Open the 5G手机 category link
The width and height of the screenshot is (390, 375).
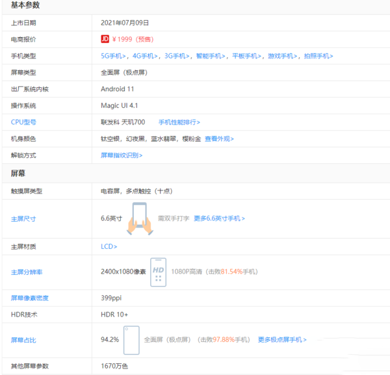pos(115,56)
